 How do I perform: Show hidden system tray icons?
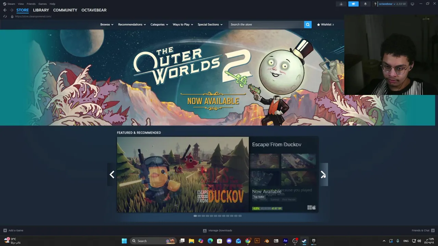click(384, 241)
